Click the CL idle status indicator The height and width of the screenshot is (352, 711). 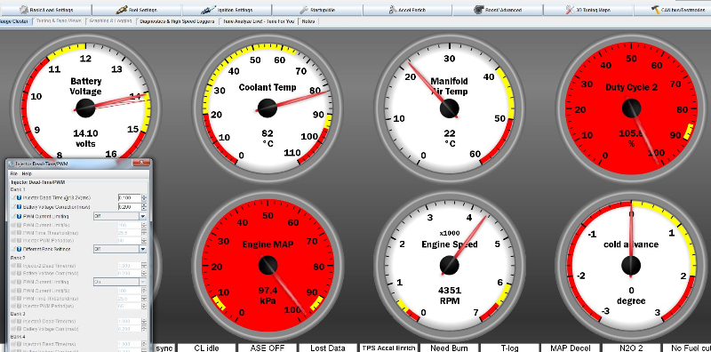click(206, 348)
